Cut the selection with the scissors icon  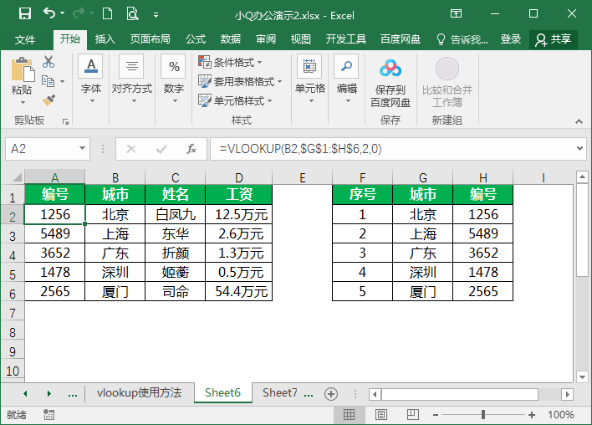tap(48, 62)
